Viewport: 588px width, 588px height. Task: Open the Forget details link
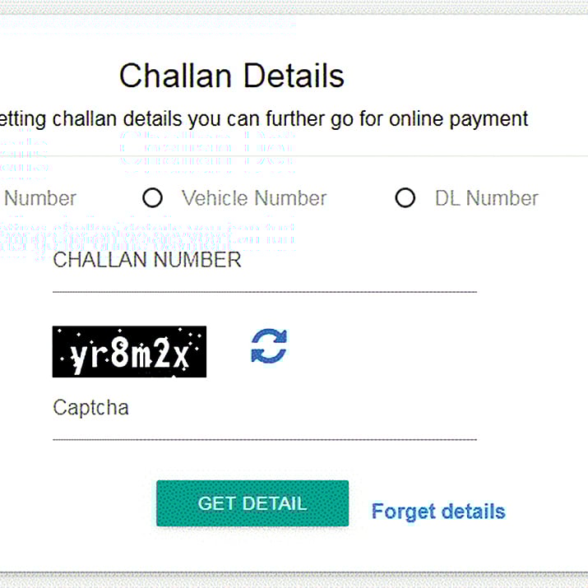click(438, 512)
